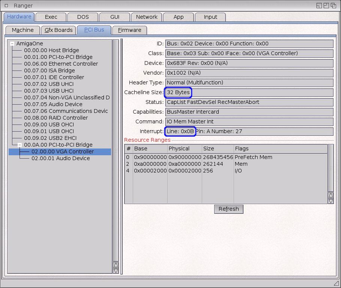The width and height of the screenshot is (341, 288).
Task: Click the Device field 0x683F
Action: (x=249, y=63)
